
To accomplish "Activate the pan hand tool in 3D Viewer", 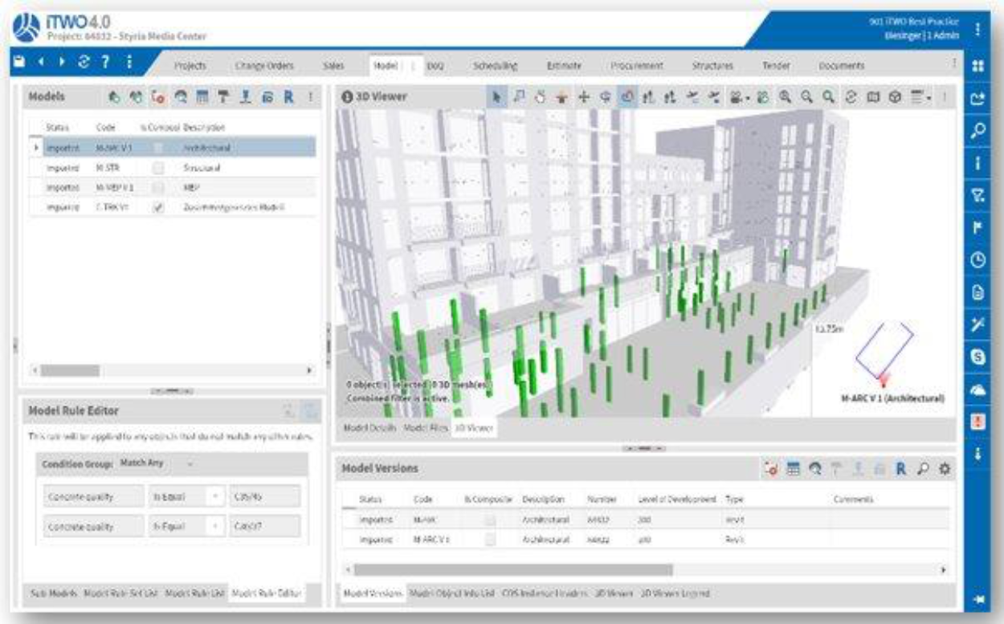I will coord(540,97).
